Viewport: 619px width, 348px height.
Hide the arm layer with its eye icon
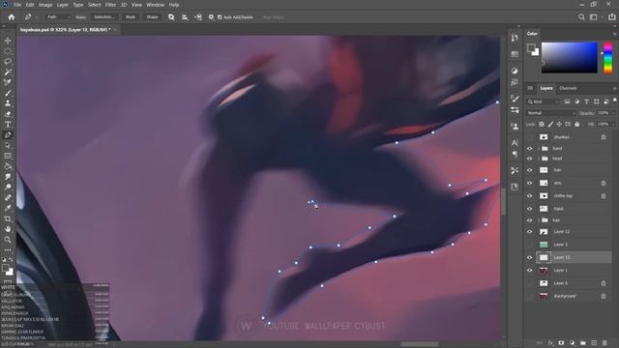pyautogui.click(x=530, y=183)
